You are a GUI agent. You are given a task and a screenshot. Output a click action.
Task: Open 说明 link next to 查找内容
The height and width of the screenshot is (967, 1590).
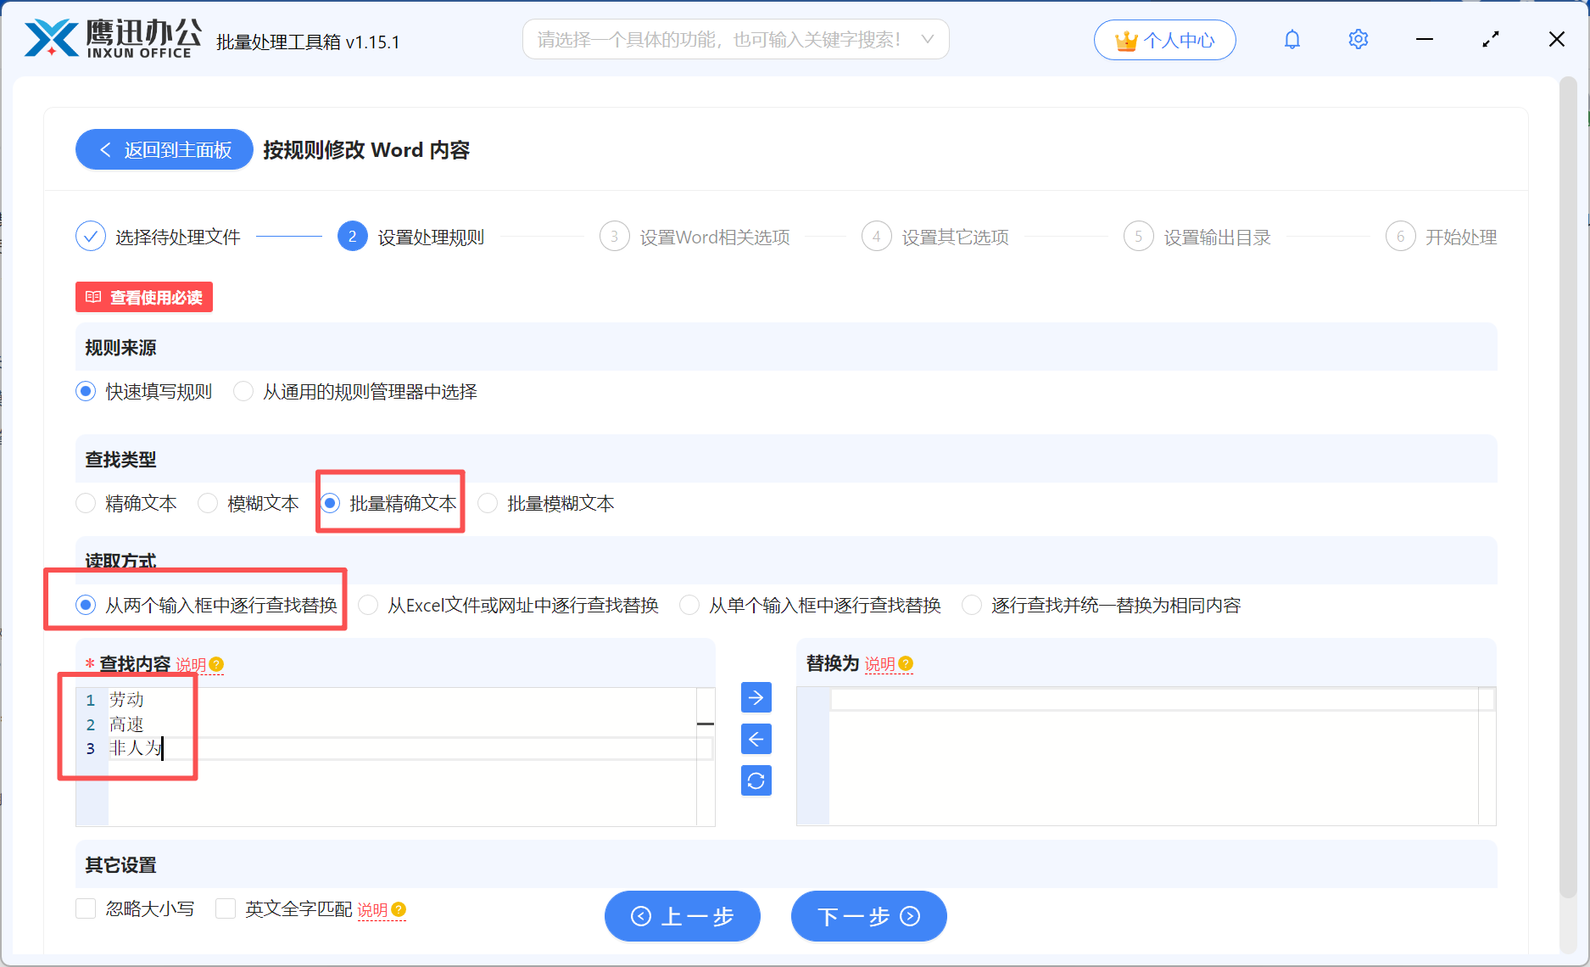click(x=191, y=664)
